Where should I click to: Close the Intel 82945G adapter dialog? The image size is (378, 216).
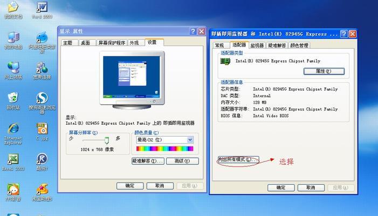pos(353,34)
